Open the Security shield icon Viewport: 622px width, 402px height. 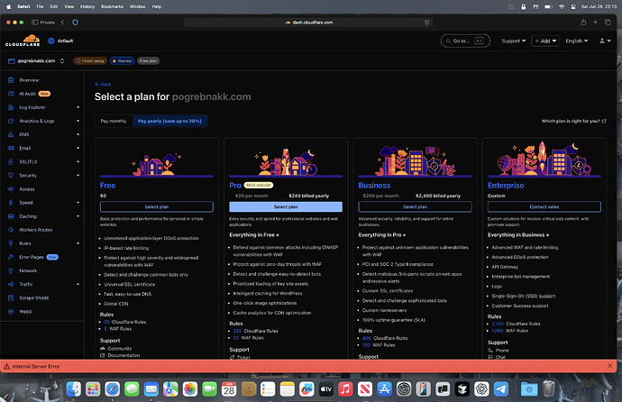(11, 175)
